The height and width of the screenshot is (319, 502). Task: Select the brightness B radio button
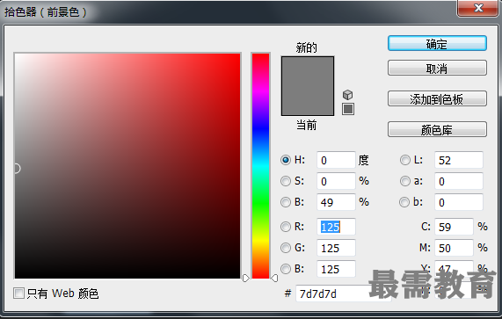tap(285, 202)
